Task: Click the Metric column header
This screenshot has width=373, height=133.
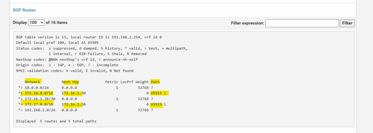Action: [x=111, y=82]
